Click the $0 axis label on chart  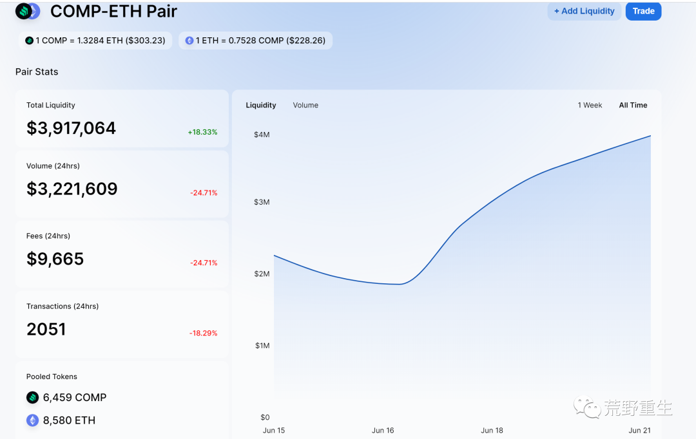[265, 417]
